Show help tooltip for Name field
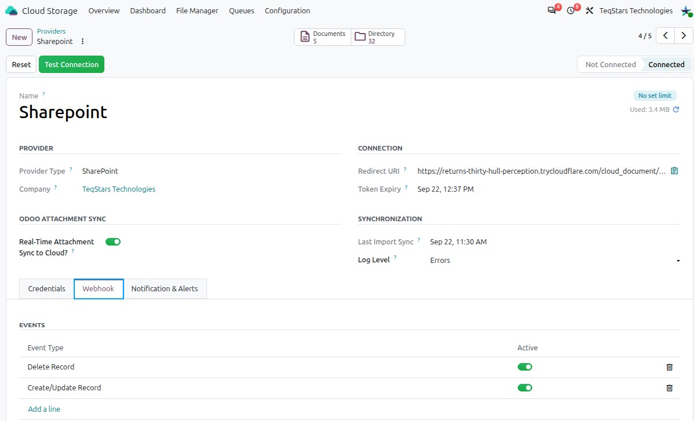 [43, 94]
